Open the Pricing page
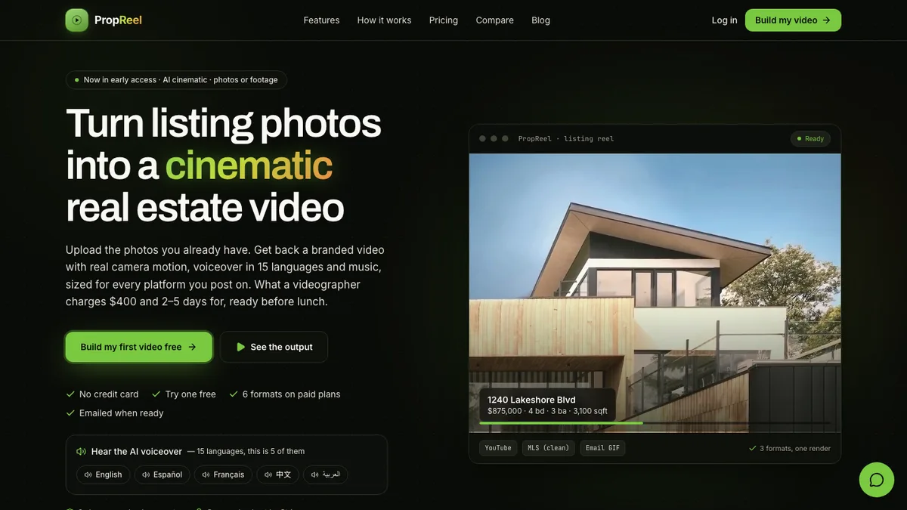907x510 pixels. click(x=444, y=20)
